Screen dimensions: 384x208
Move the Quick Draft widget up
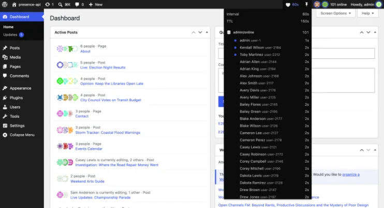point(362,32)
